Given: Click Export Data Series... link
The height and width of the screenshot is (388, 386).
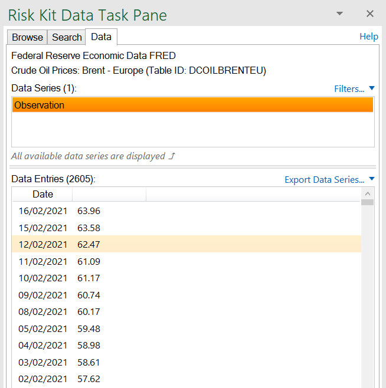Looking at the screenshot, I should pyautogui.click(x=324, y=179).
